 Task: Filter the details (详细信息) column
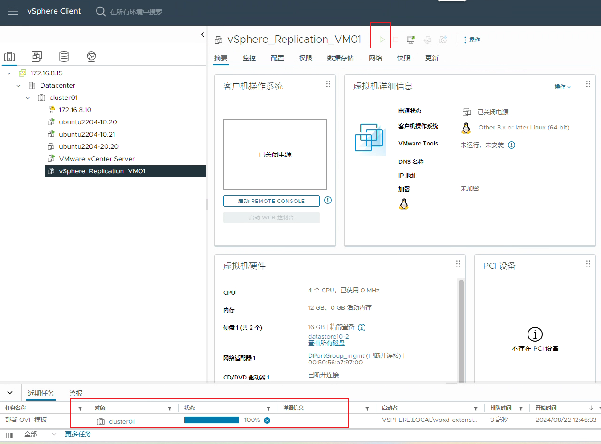[x=367, y=408]
